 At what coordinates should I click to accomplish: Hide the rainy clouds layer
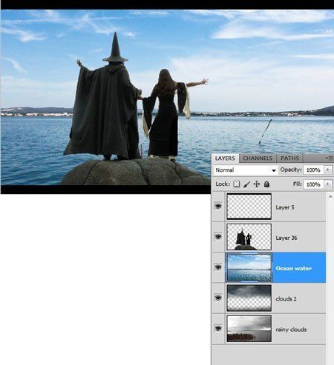click(218, 329)
